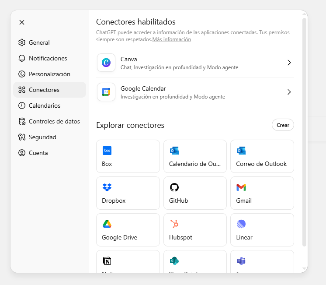This screenshot has width=326, height=285.
Task: Click the Correo de Outlook connector
Action: [262, 156]
